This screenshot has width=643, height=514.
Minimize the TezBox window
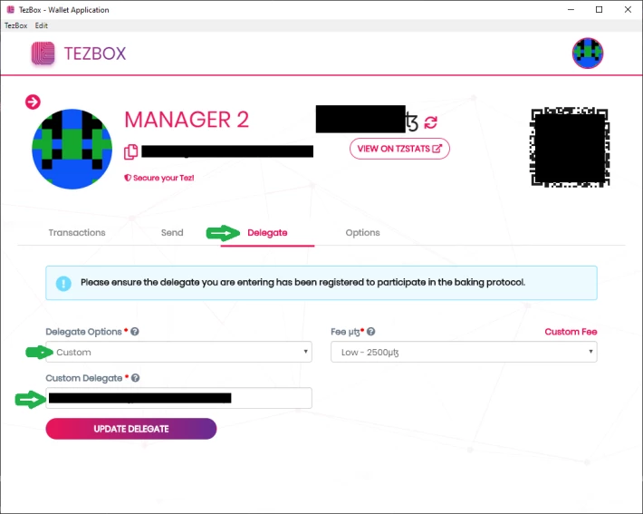click(571, 9)
